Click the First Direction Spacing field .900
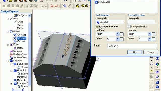The image size is (161, 91). pos(106,34)
